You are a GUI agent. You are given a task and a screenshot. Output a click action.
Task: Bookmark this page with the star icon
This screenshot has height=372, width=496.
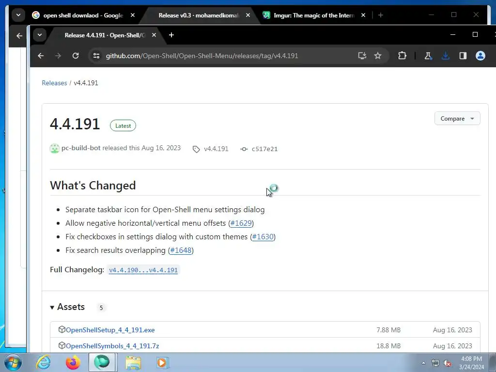tap(378, 56)
